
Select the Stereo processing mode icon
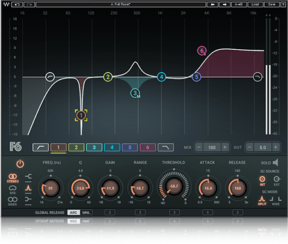[x=13, y=178]
